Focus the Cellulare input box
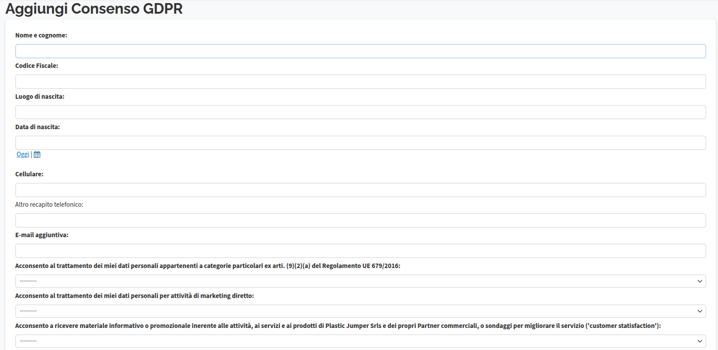 point(361,190)
